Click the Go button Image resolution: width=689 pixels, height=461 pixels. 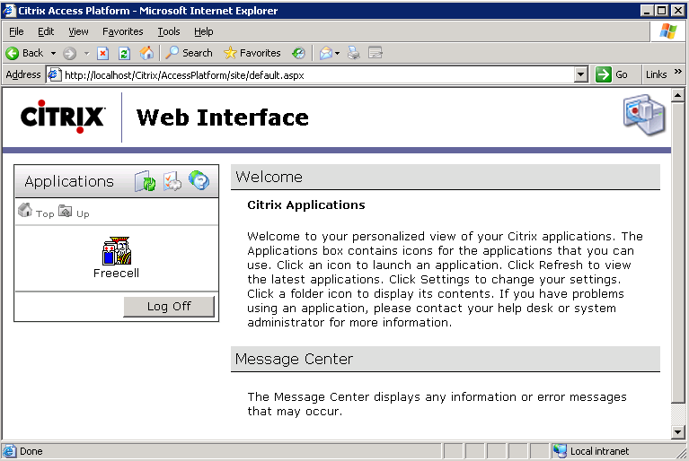click(x=612, y=74)
